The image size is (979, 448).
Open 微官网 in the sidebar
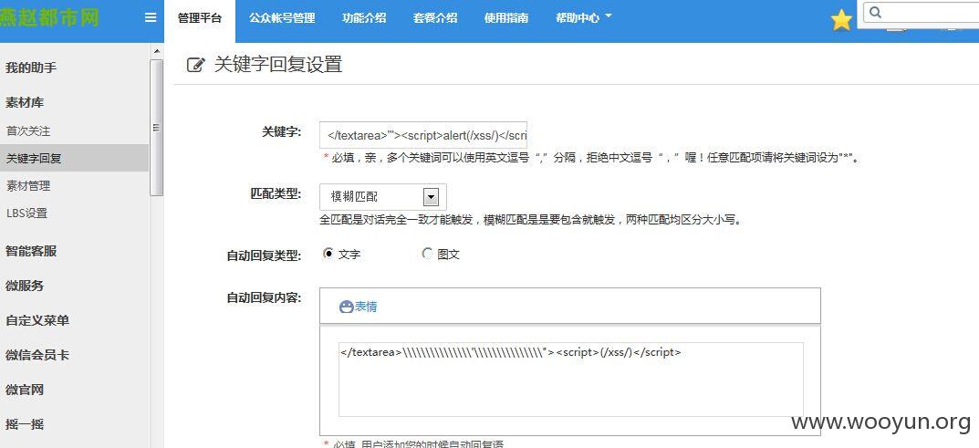pos(25,390)
